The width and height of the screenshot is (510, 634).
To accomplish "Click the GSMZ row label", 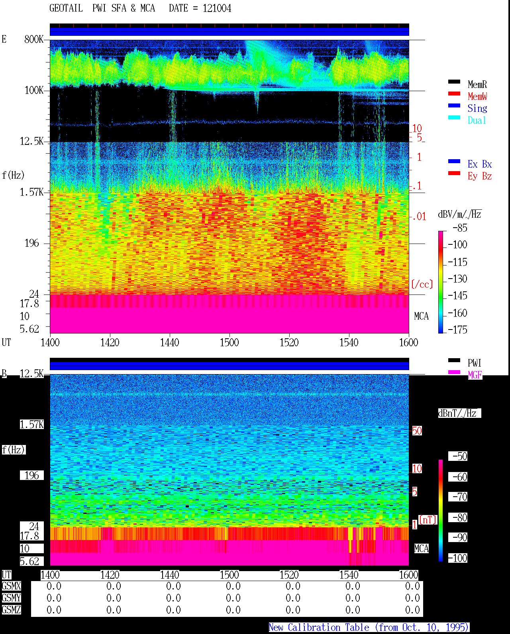I will click(x=11, y=610).
